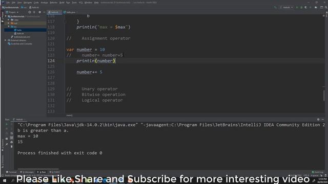The width and height of the screenshot is (328, 184).
Task: Open the Run menu
Action: 68,3
